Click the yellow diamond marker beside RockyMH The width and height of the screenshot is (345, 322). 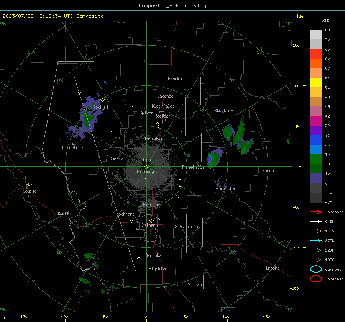click(x=102, y=100)
